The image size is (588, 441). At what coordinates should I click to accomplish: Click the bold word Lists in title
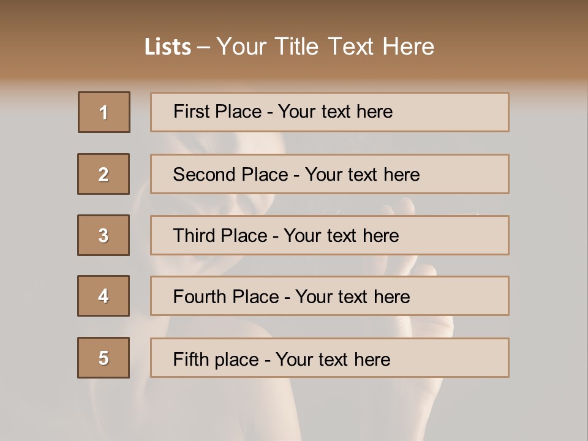[x=168, y=47]
